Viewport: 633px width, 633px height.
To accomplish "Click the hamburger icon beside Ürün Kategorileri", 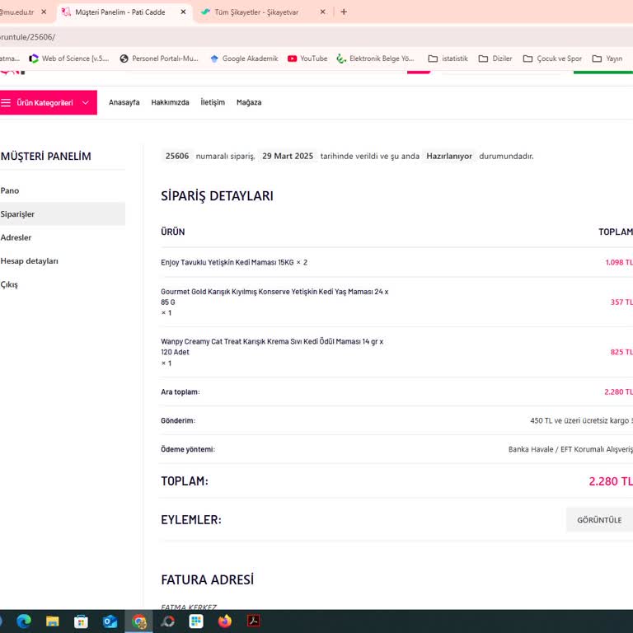I will click(6, 103).
